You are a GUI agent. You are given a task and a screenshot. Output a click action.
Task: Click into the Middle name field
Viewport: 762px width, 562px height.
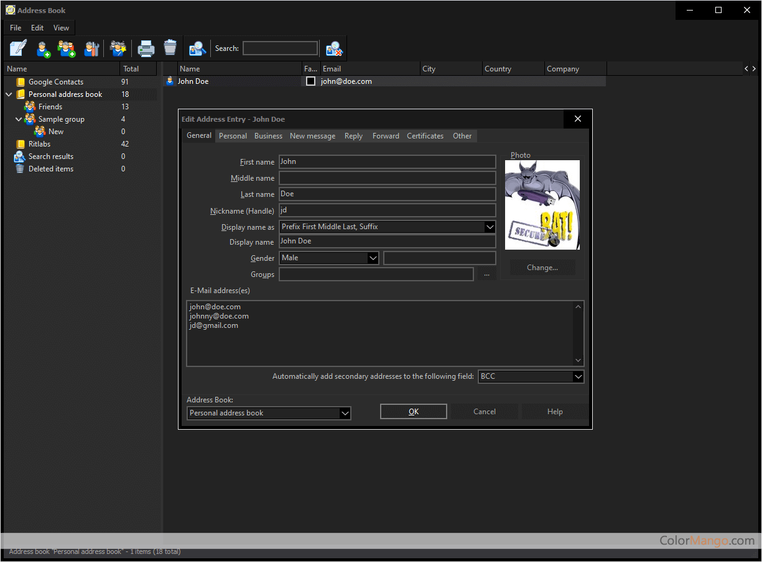pyautogui.click(x=387, y=178)
